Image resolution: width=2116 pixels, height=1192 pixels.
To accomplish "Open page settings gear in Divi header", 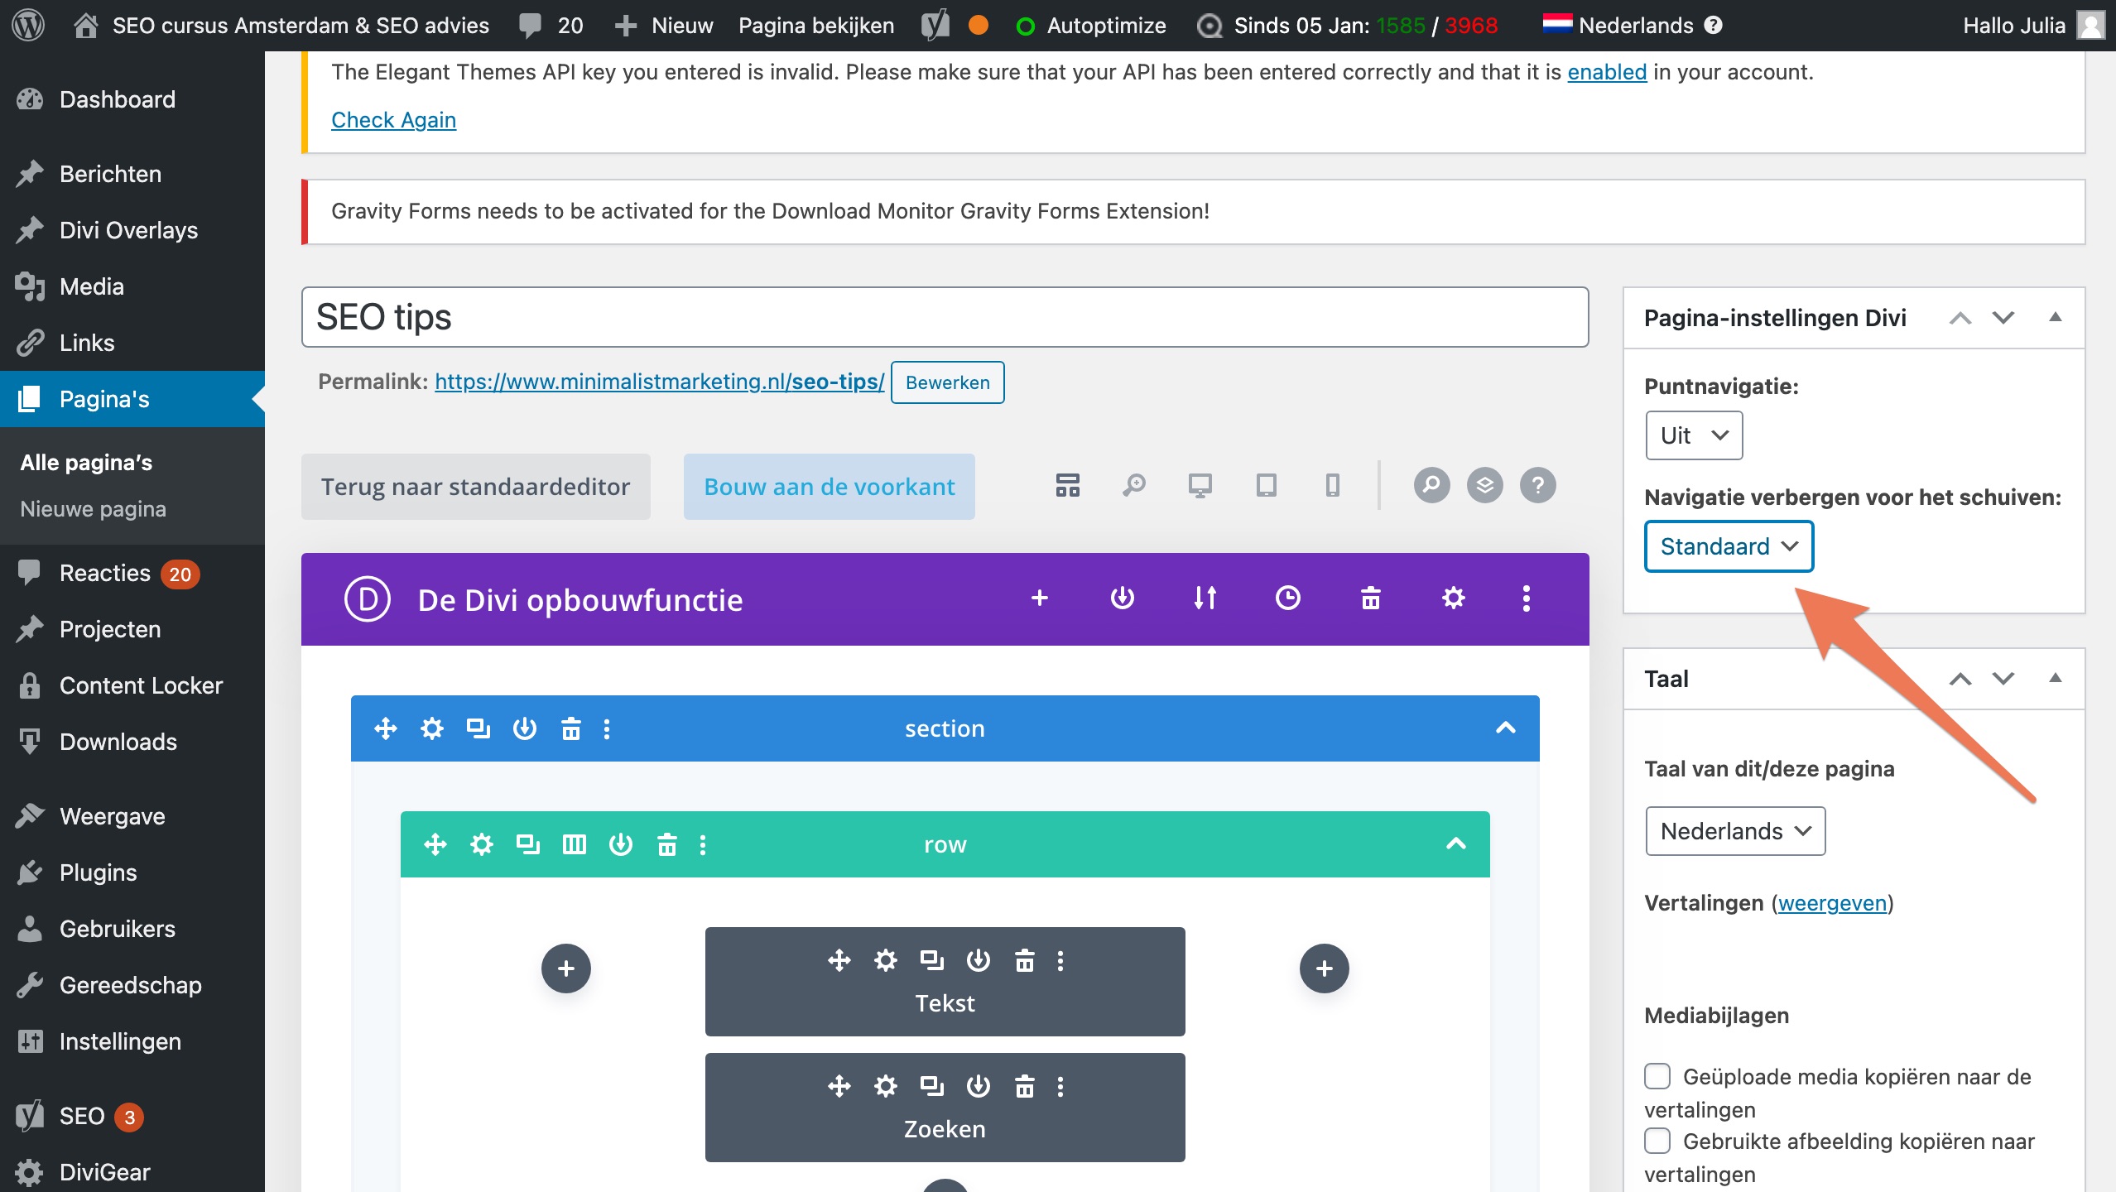I will tap(1453, 598).
